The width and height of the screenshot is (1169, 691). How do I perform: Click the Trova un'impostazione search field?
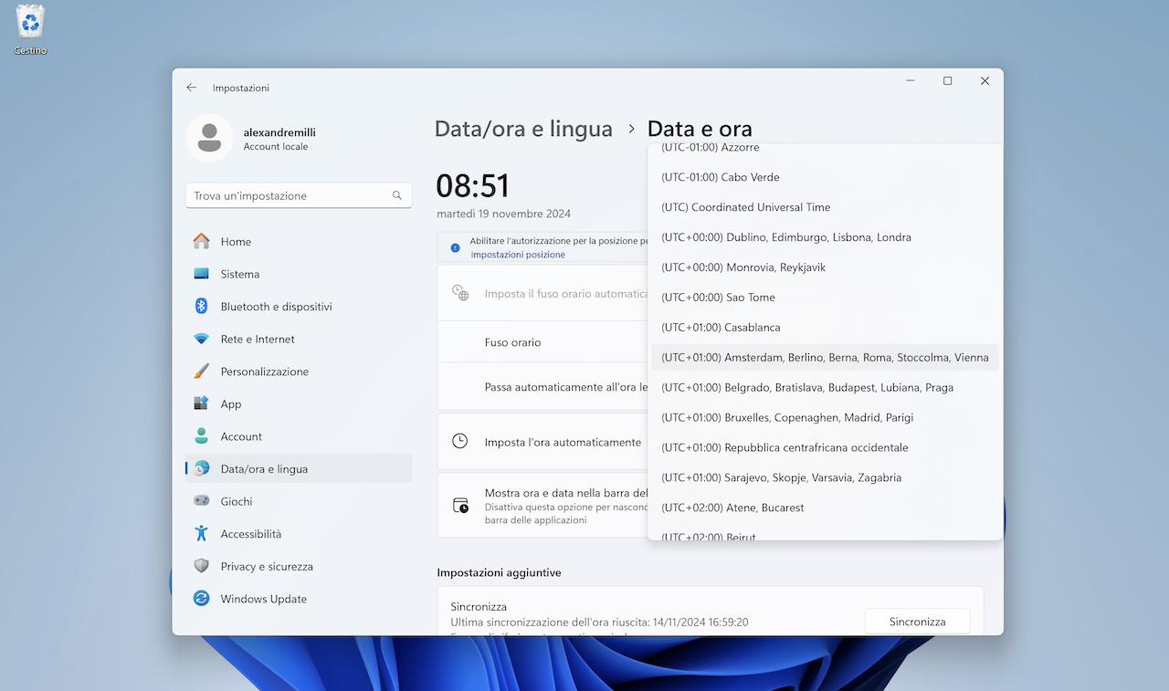click(x=299, y=195)
